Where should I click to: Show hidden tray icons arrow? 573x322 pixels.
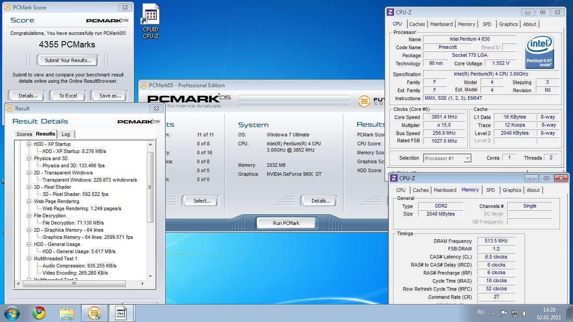[493, 314]
